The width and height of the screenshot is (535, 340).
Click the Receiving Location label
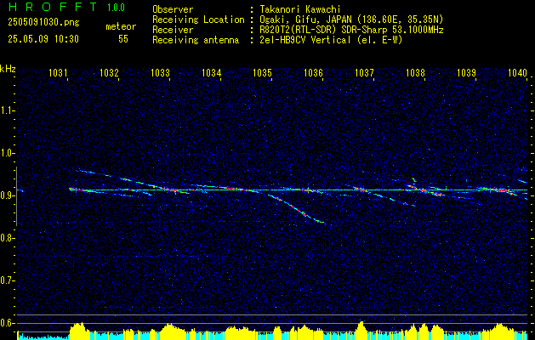coord(198,20)
